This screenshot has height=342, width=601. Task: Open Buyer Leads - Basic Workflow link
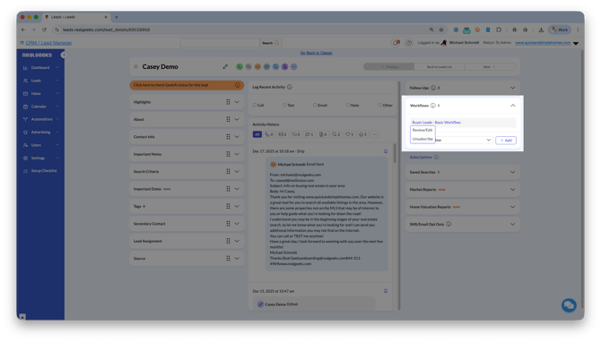tap(436, 123)
